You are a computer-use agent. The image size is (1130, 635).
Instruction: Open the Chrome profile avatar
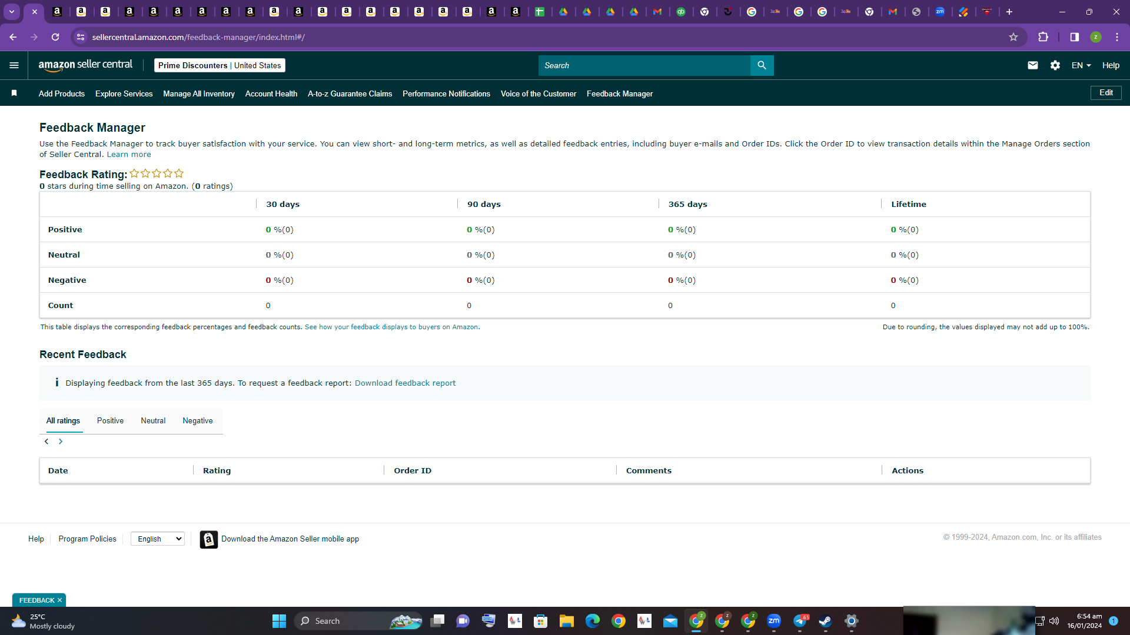pos(1096,37)
